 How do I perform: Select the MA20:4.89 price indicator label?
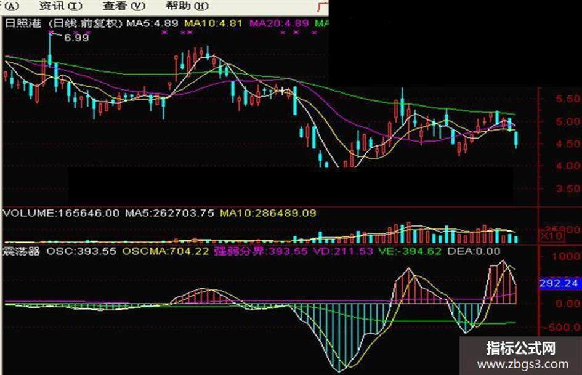coord(279,23)
